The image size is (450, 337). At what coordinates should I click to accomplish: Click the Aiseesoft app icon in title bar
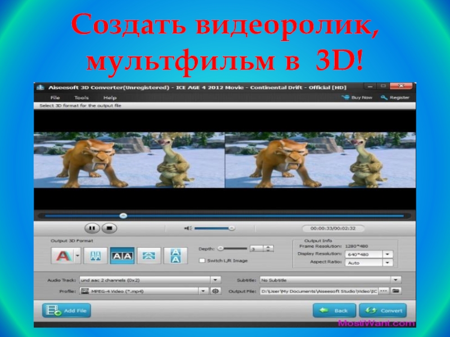40,88
